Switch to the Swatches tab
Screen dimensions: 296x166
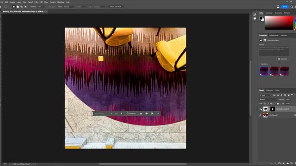point(269,13)
